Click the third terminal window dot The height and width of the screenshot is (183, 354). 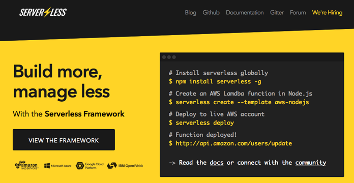point(174,57)
